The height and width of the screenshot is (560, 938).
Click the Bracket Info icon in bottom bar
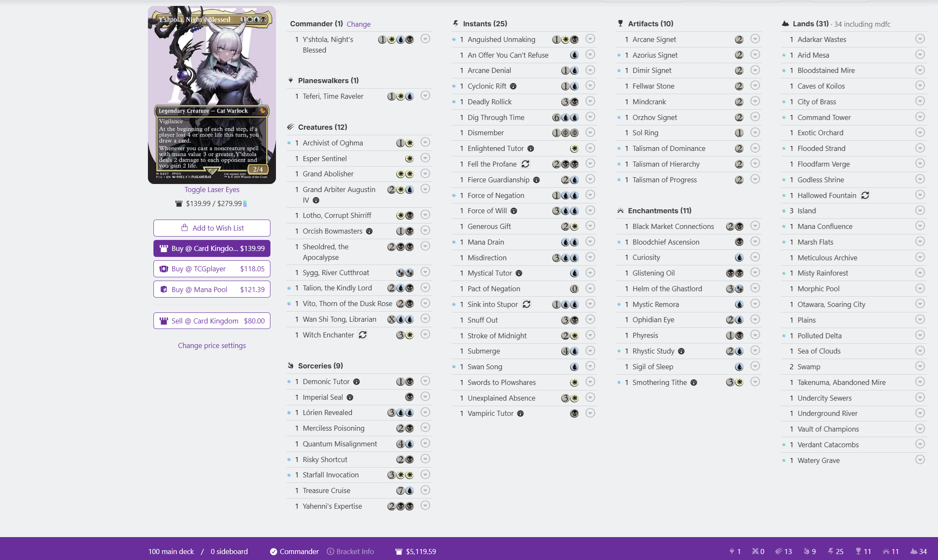(331, 552)
